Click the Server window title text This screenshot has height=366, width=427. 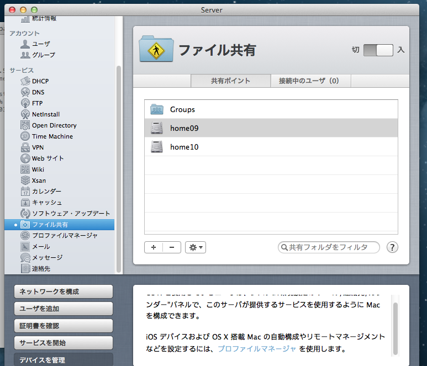pos(212,10)
